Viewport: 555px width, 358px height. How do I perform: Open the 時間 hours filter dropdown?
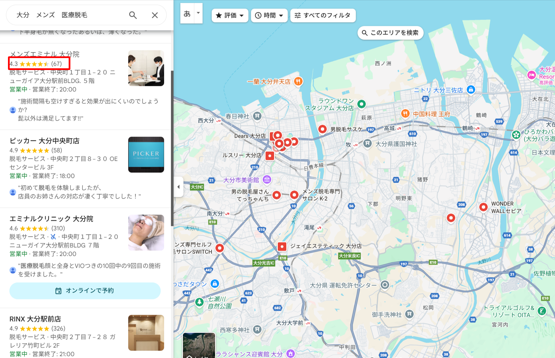tap(269, 16)
